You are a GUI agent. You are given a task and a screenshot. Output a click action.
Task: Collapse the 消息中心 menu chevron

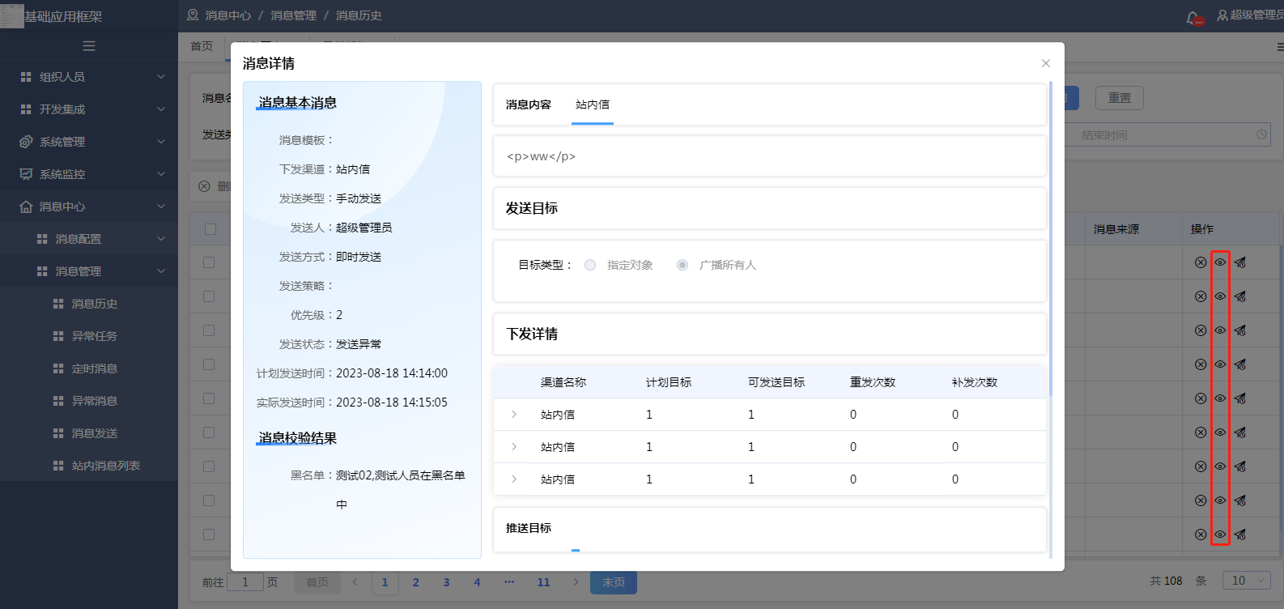[161, 207]
